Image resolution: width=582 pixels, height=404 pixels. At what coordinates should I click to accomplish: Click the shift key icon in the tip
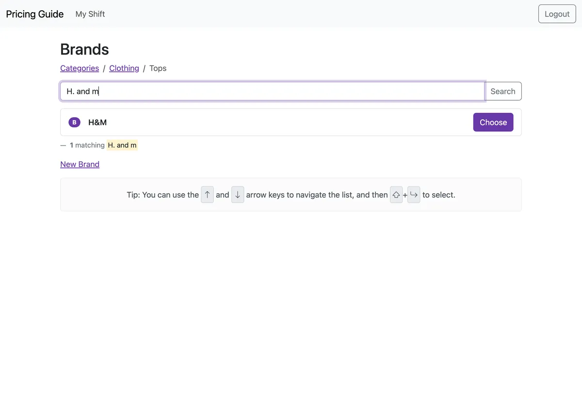(396, 195)
